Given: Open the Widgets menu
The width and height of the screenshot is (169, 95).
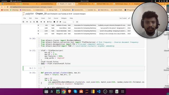Looking at the screenshot, I should point(64,18).
